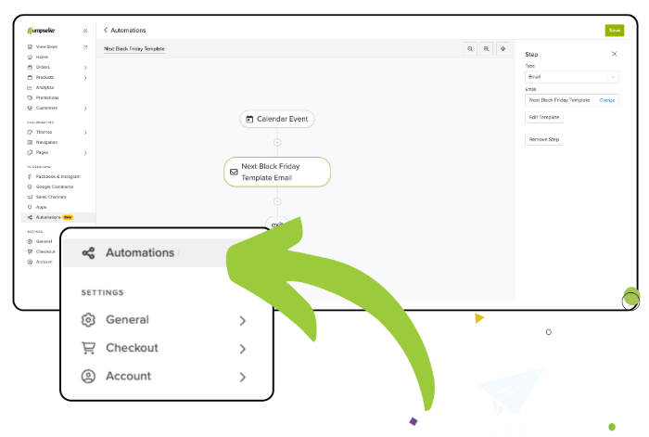649x437 pixels.
Task: Click the Save button
Action: pos(614,31)
